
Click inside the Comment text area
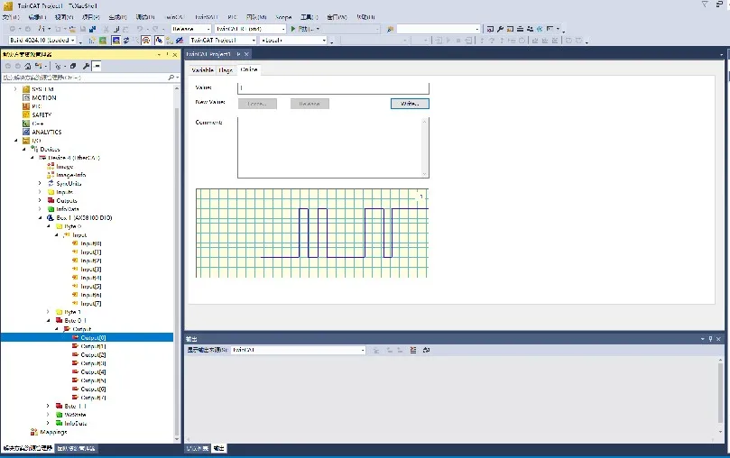click(x=329, y=147)
